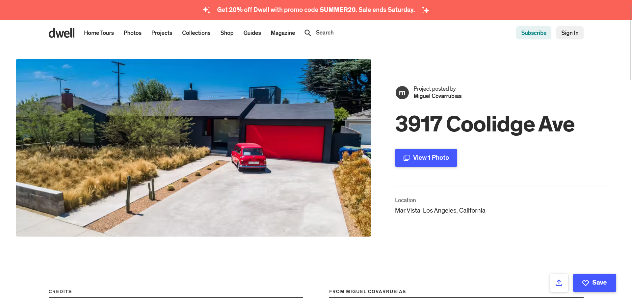Open the Shop link
Image resolution: width=632 pixels, height=300 pixels.
click(227, 33)
